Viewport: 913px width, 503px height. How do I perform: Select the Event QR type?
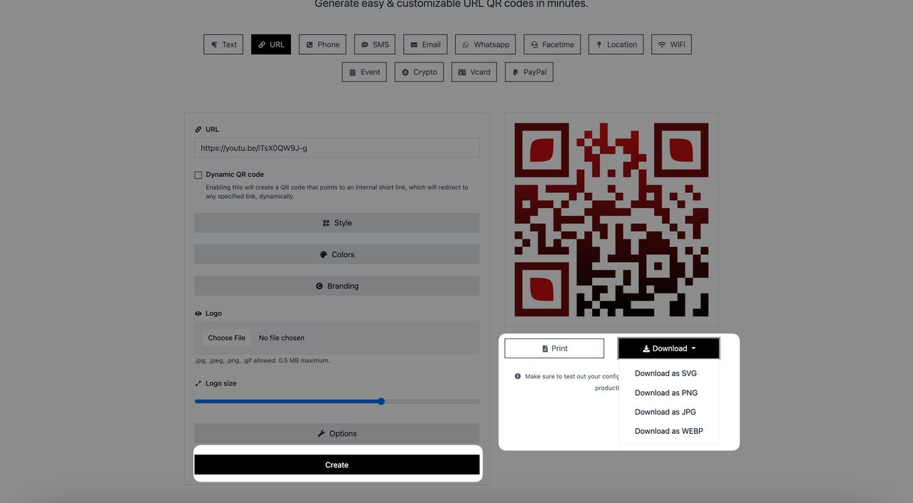pos(364,72)
